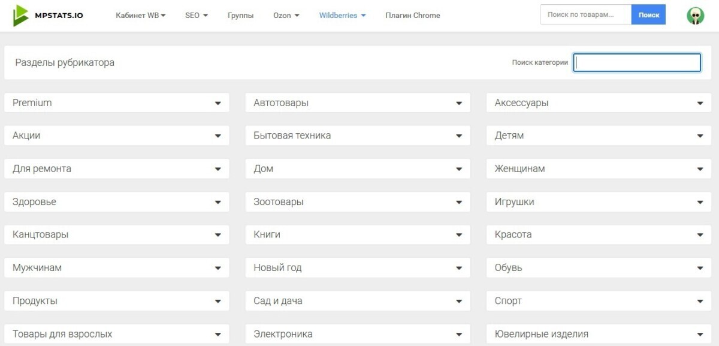Expand the Premium category

[x=117, y=103]
